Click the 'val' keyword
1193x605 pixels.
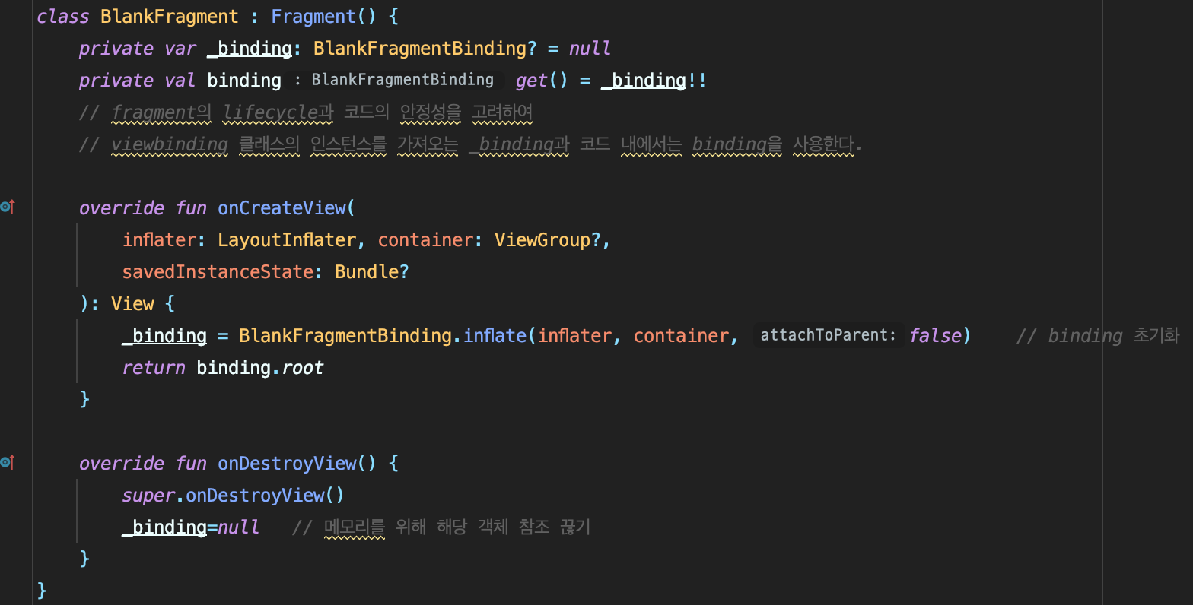[180, 81]
